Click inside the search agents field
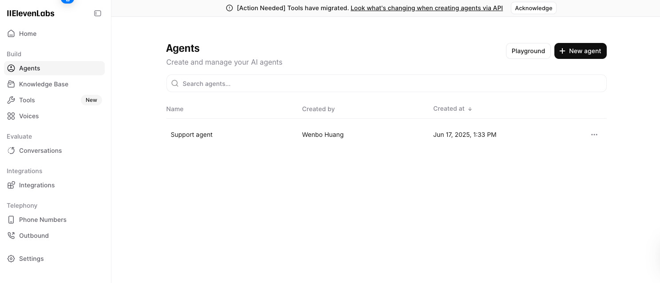 click(386, 83)
